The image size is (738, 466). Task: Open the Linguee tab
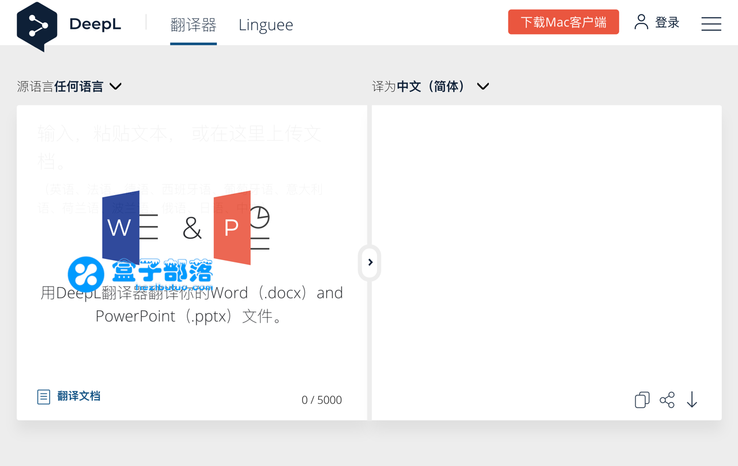[266, 25]
